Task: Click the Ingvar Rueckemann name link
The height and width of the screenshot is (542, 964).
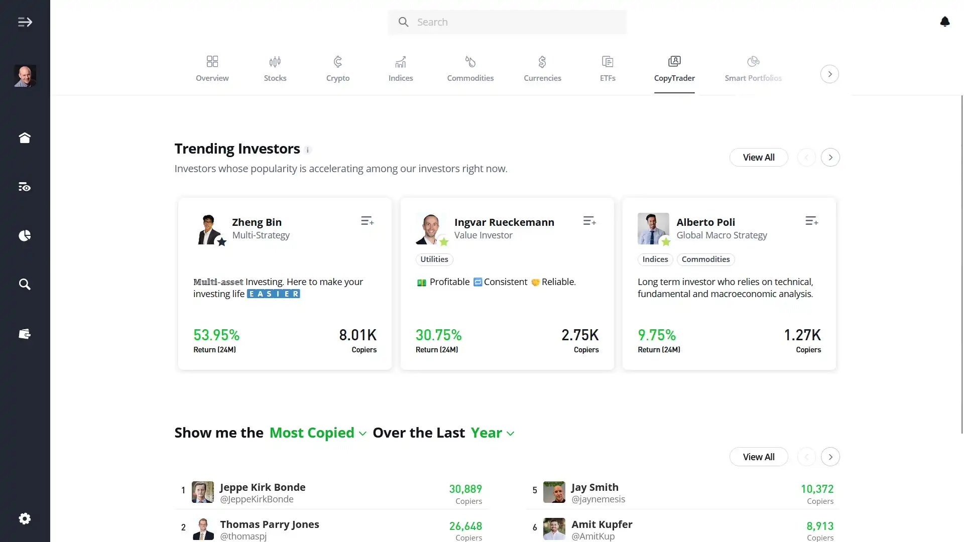Action: [x=504, y=222]
